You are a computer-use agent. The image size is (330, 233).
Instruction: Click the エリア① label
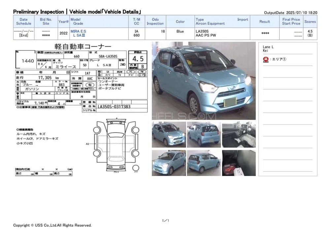tap(279, 59)
